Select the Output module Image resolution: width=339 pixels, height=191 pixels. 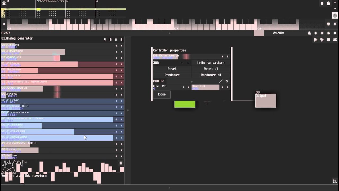(x=266, y=101)
